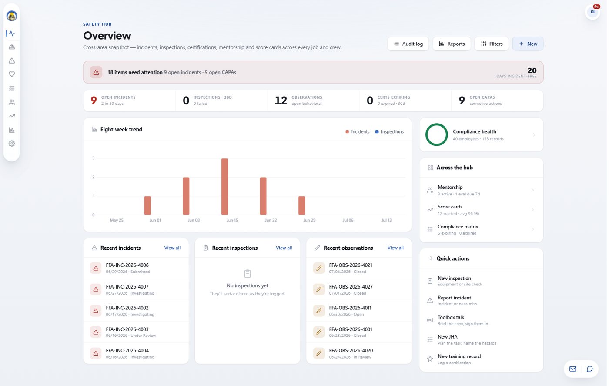Open the Mentorship row
This screenshot has height=386, width=609.
coord(481,191)
